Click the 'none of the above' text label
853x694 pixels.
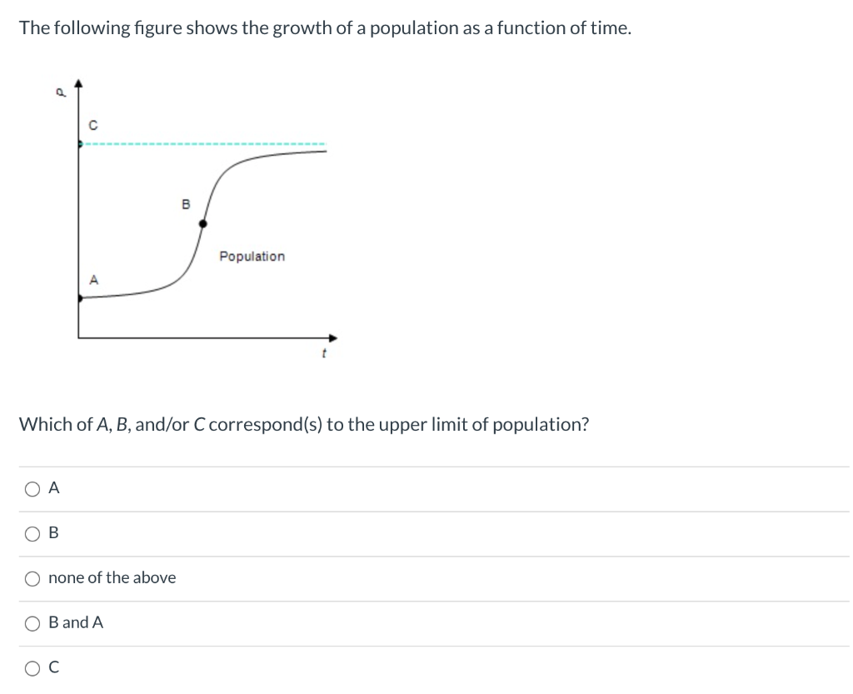tap(112, 577)
